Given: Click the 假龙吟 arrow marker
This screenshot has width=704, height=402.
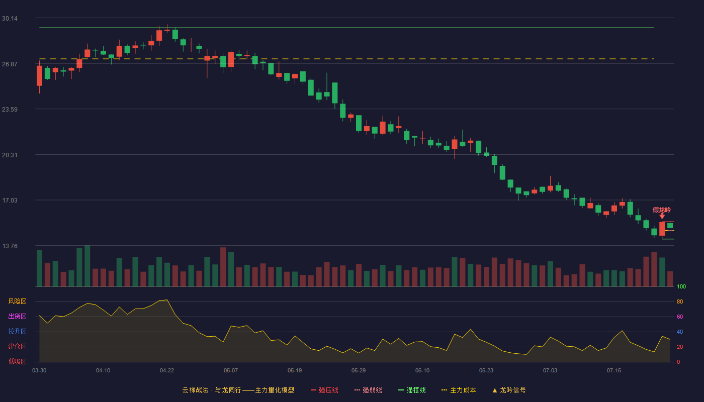Looking at the screenshot, I should [x=662, y=216].
